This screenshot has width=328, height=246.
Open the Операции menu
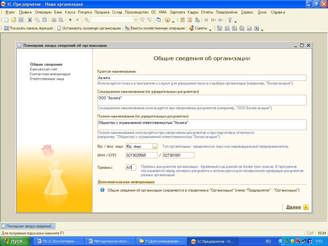(x=43, y=12)
